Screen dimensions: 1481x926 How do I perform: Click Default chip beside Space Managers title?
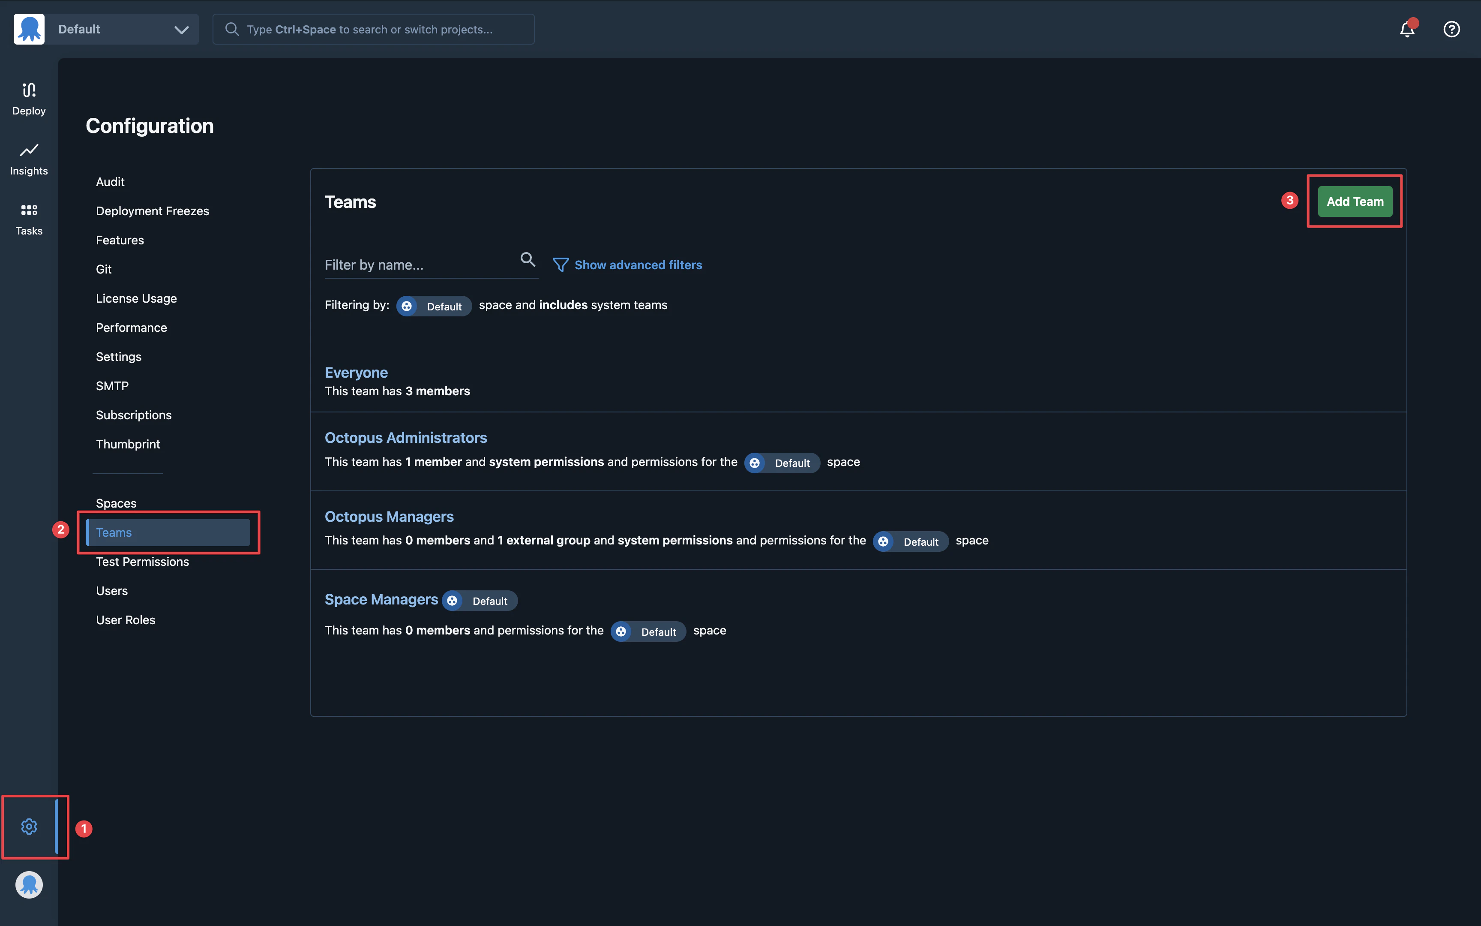tap(480, 601)
